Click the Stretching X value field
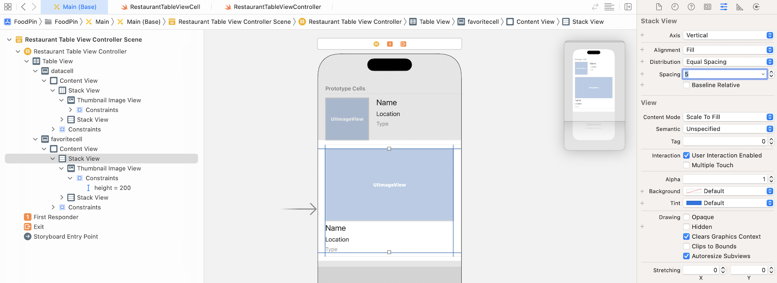 [701, 270]
